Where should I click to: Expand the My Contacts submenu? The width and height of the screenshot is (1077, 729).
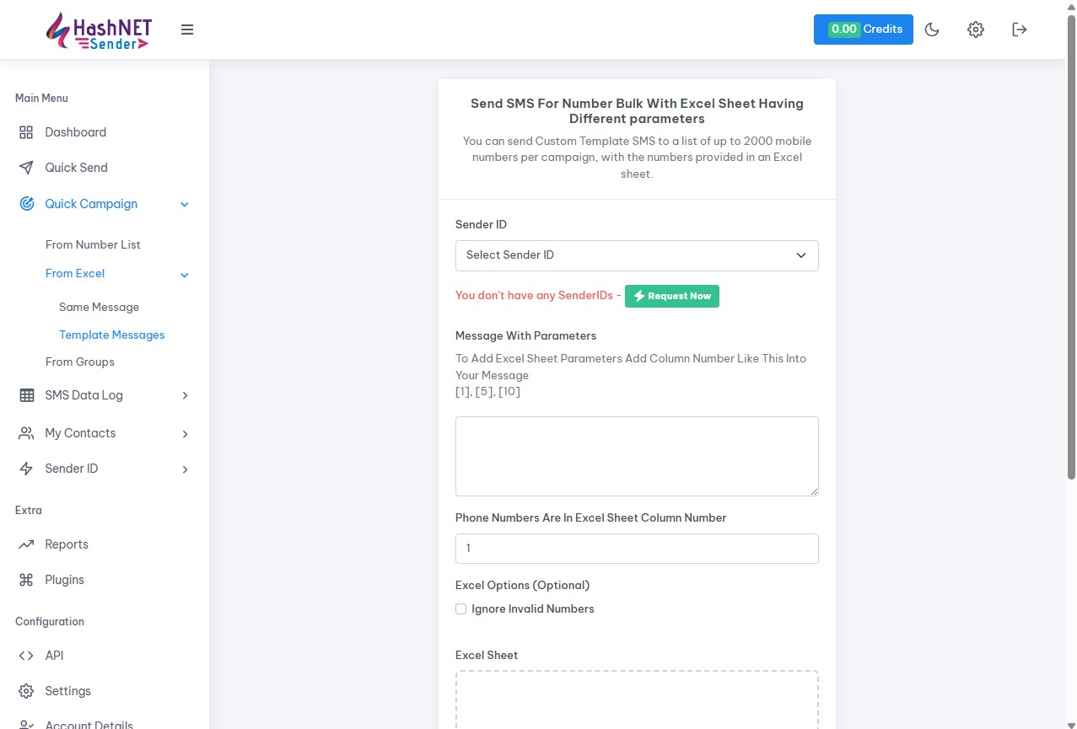point(185,433)
